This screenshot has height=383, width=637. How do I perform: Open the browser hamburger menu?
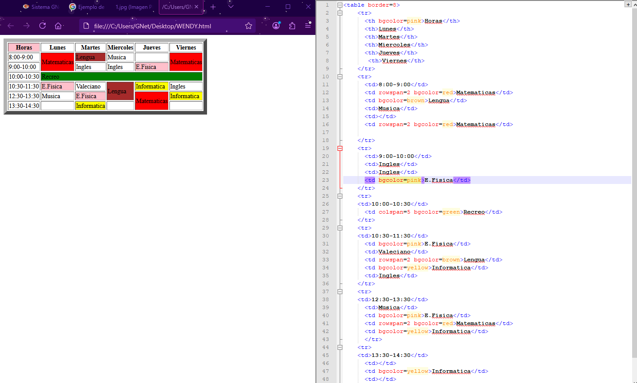click(308, 26)
